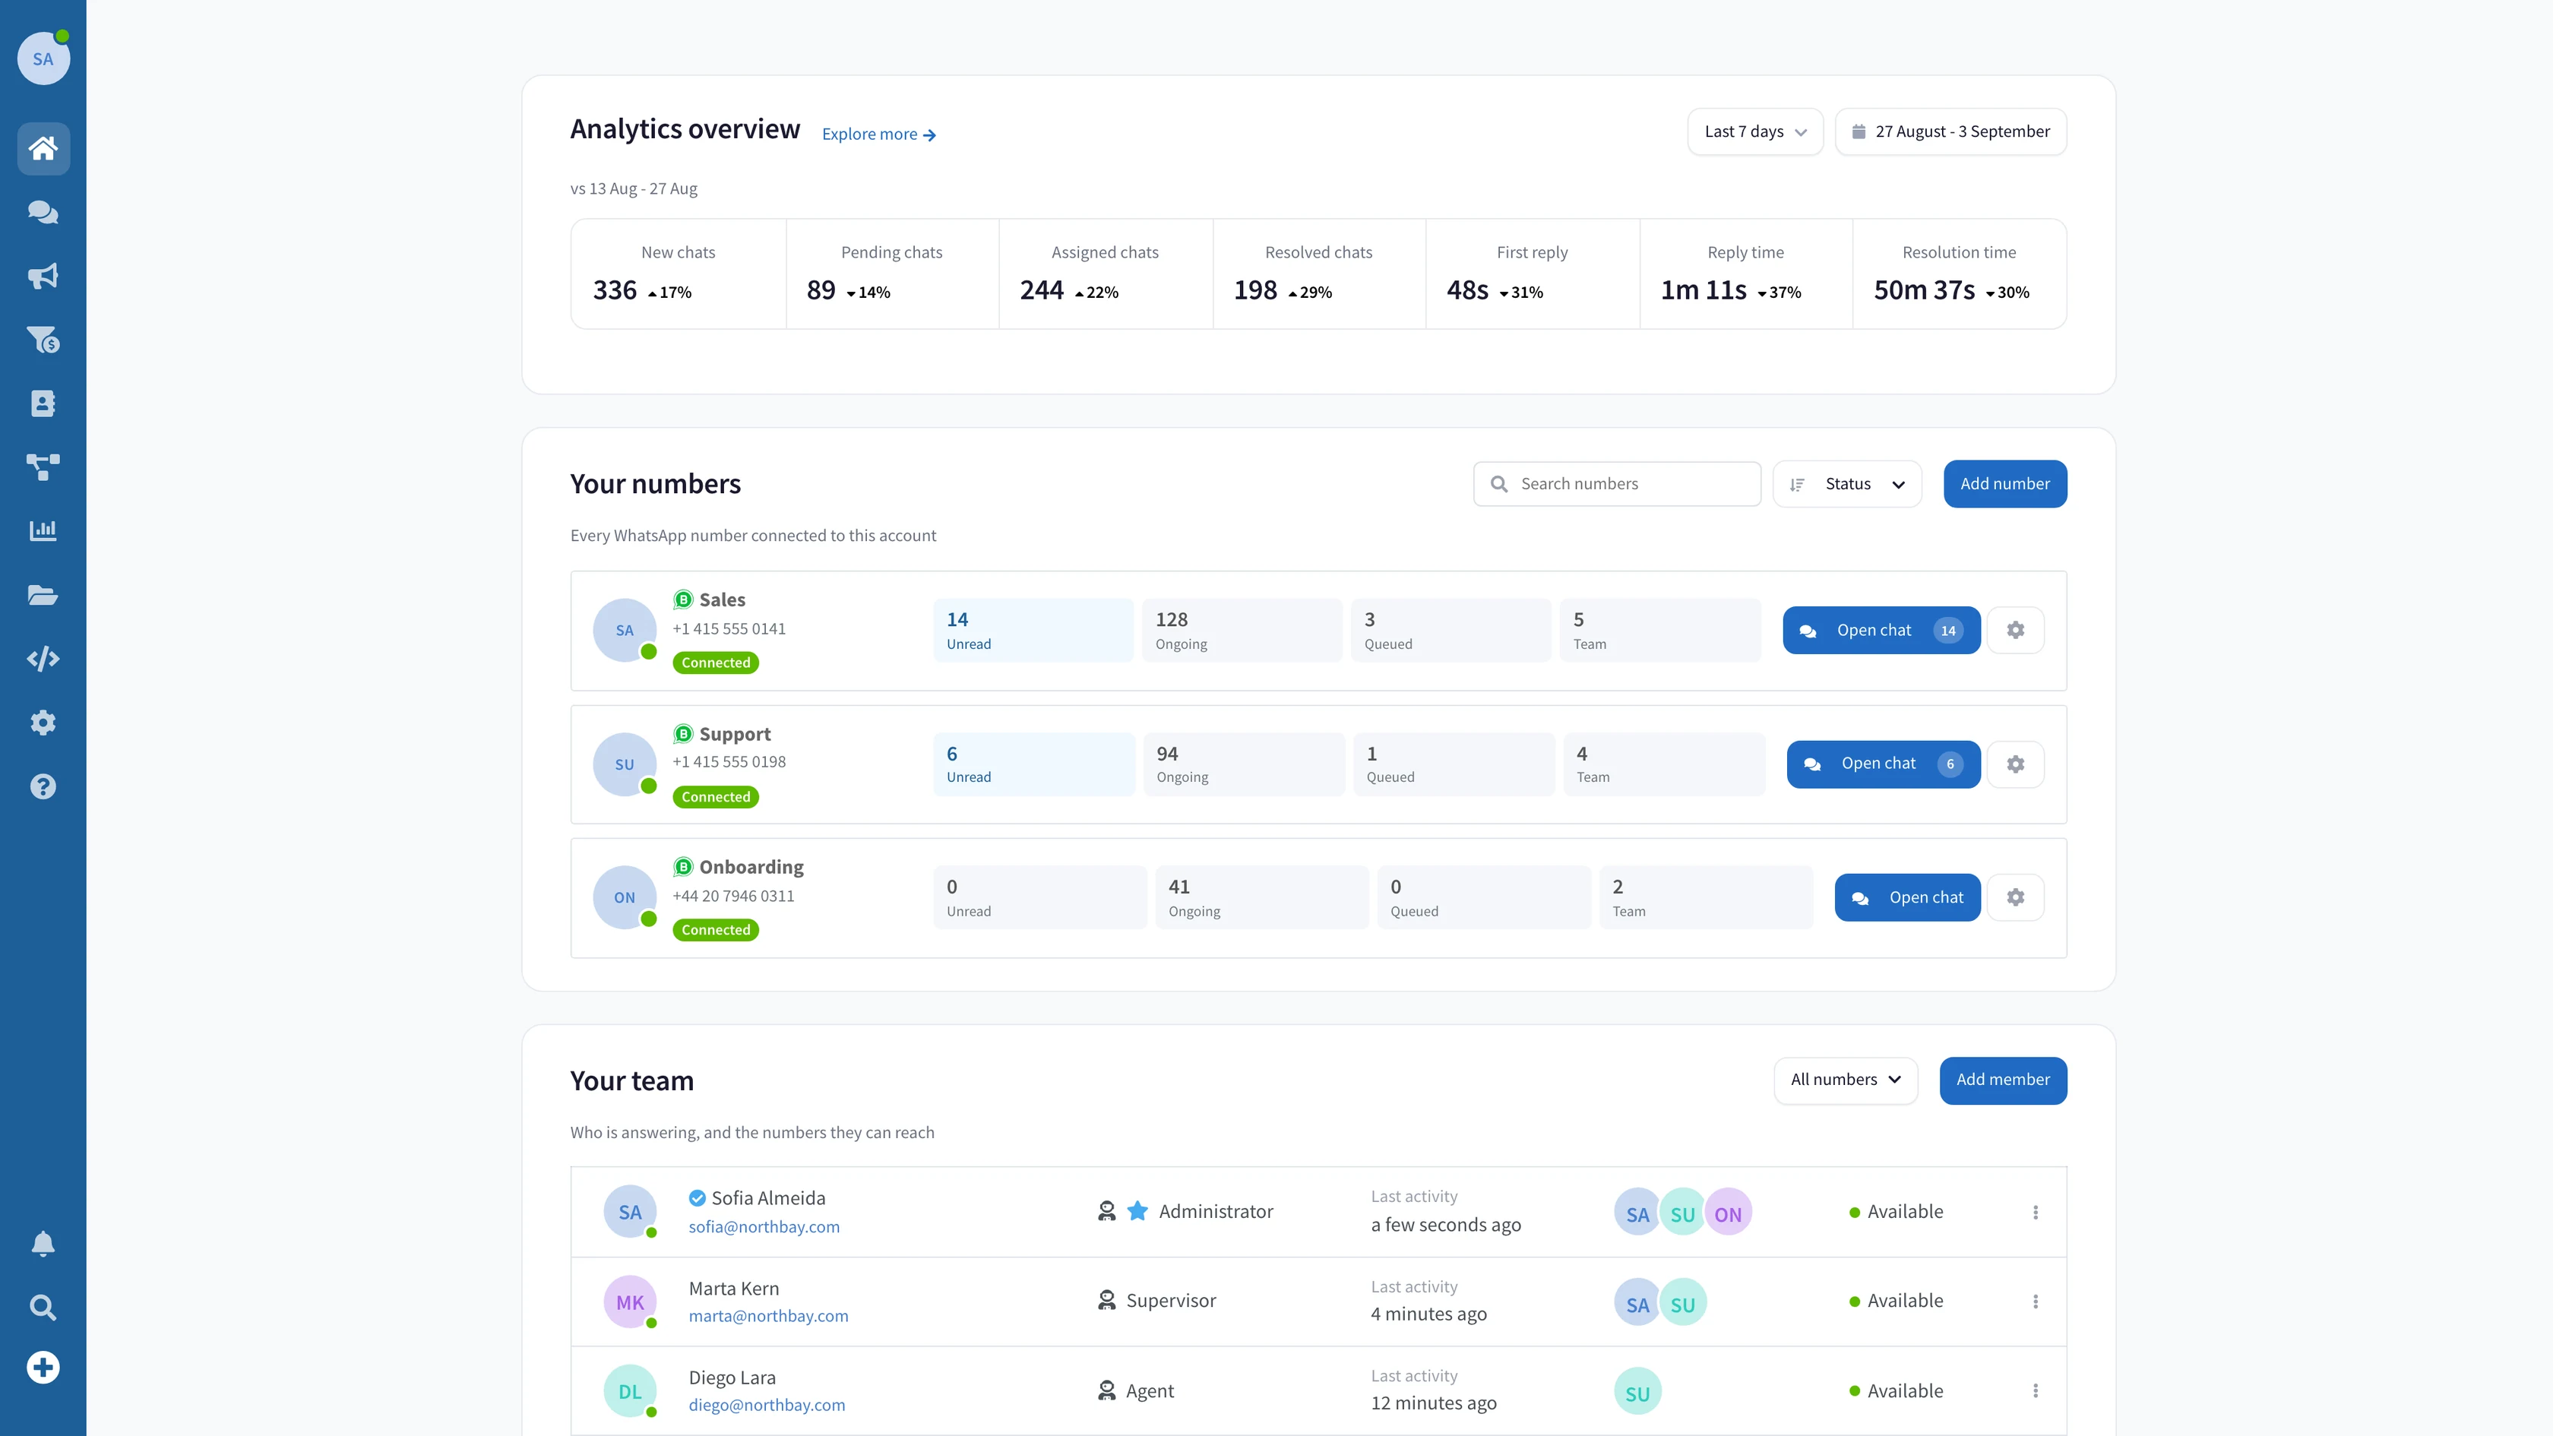Click the Explore more link

pos(878,134)
